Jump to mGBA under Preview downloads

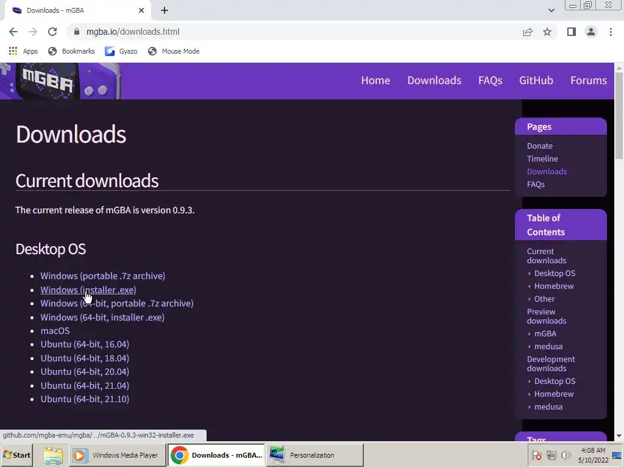pos(545,333)
